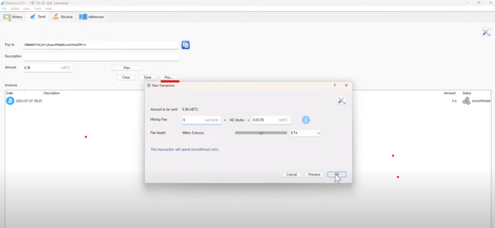Open the Tools menu
The image size is (495, 228).
click(38, 9)
